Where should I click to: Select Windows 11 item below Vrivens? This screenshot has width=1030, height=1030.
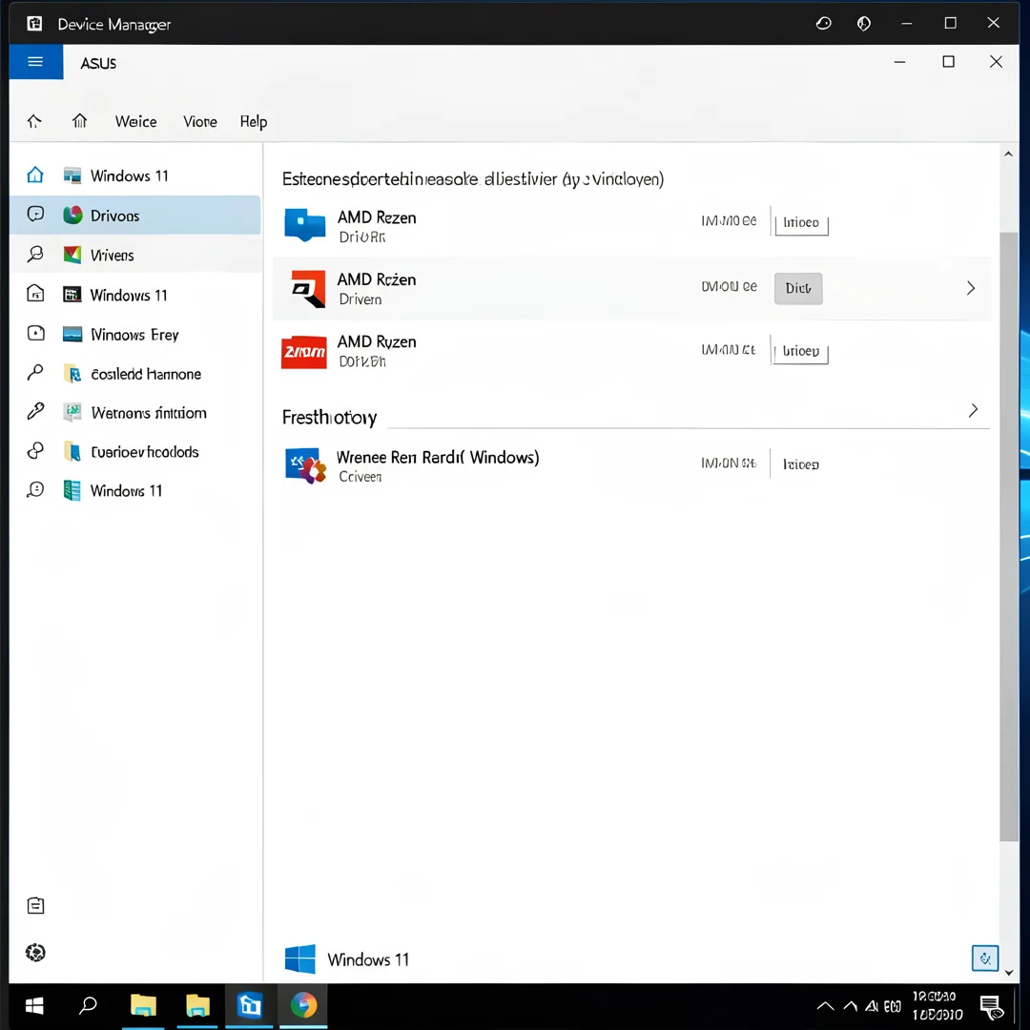pos(135,295)
